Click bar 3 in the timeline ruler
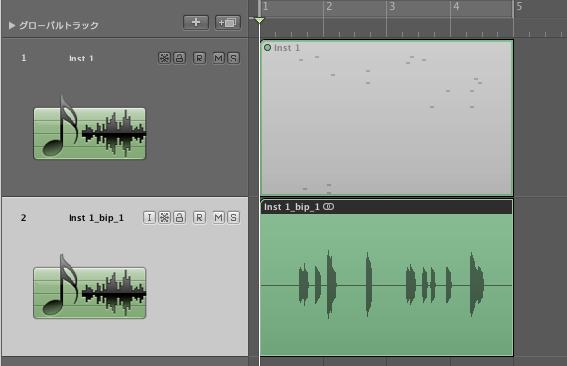The width and height of the screenshot is (567, 366). coord(392,7)
